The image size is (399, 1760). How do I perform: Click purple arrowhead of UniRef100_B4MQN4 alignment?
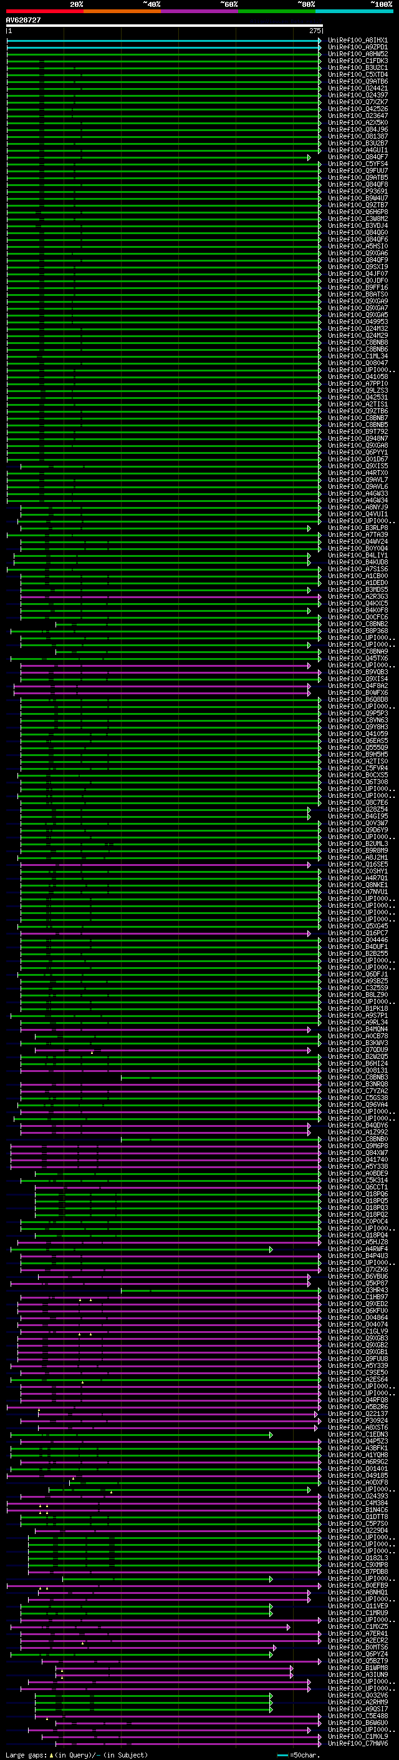click(x=309, y=1029)
